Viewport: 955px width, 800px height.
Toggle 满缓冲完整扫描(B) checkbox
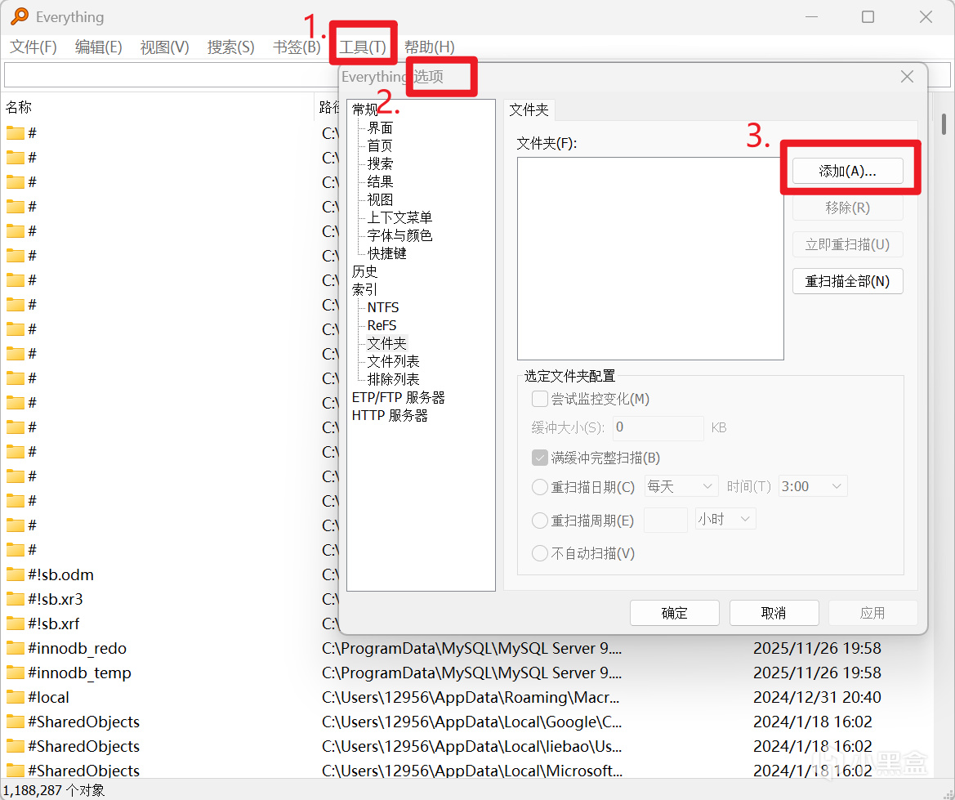540,458
